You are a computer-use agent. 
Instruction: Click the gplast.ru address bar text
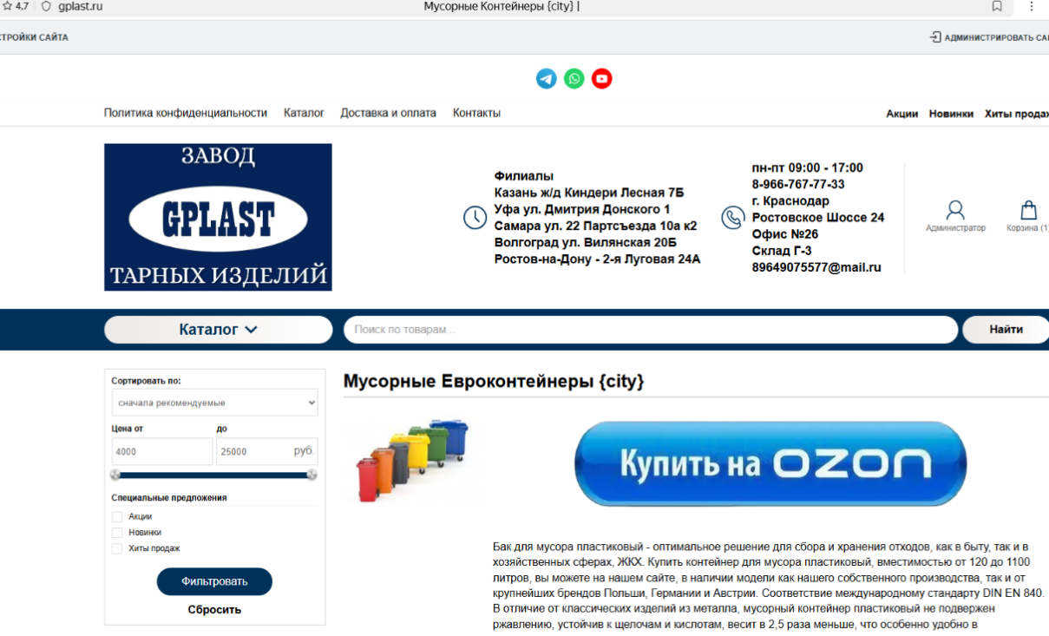80,6
